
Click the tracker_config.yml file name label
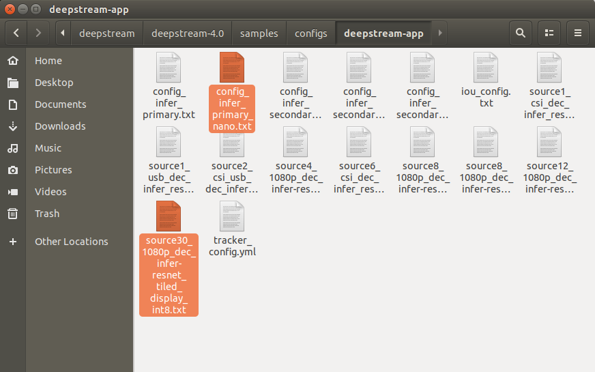pos(232,246)
